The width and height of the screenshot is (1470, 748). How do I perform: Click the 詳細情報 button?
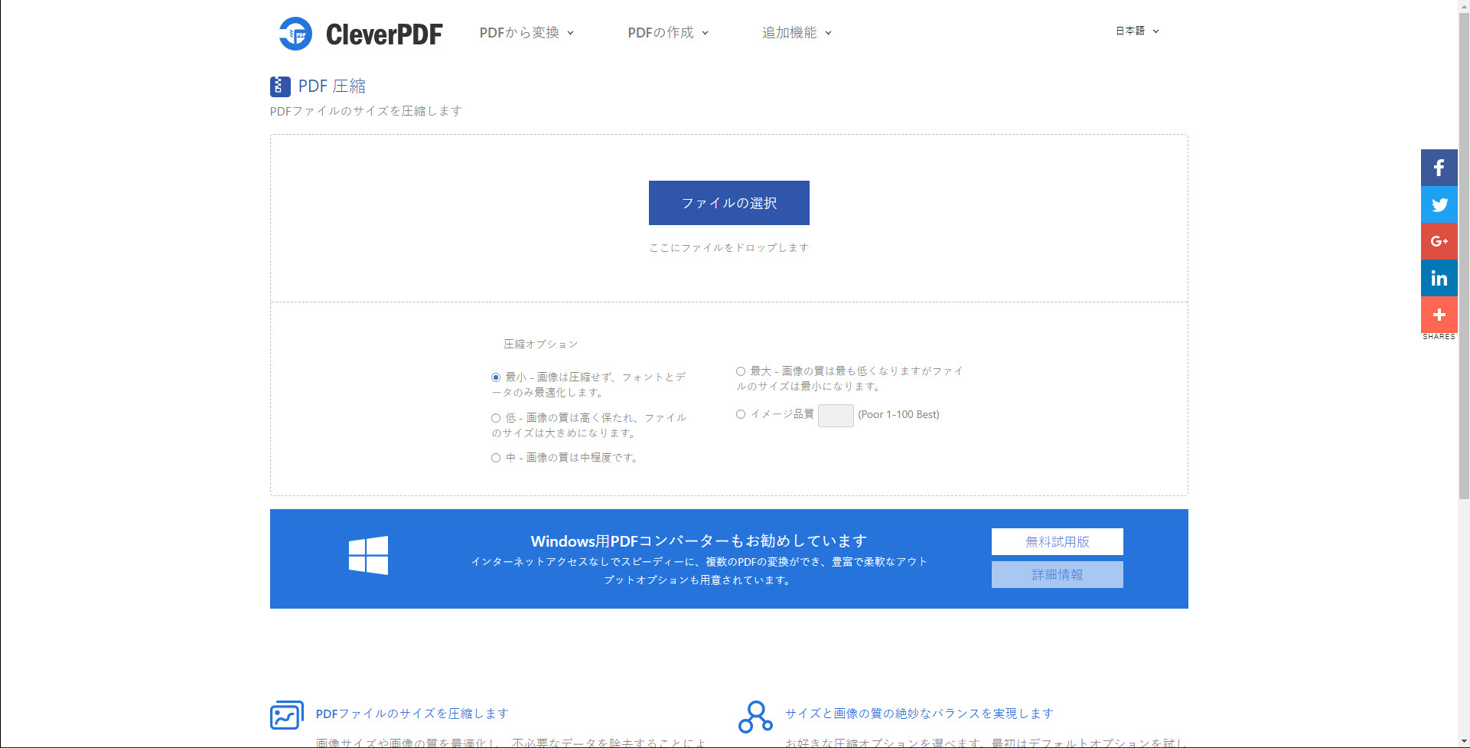point(1057,574)
